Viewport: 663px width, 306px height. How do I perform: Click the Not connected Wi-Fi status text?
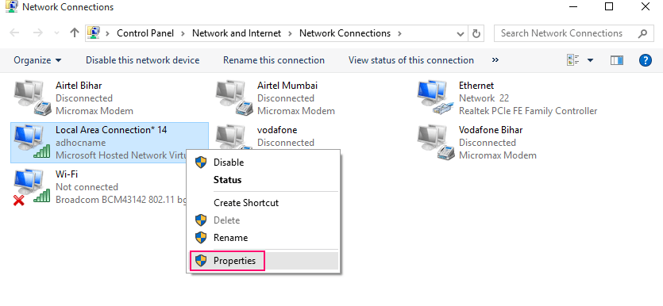(87, 187)
